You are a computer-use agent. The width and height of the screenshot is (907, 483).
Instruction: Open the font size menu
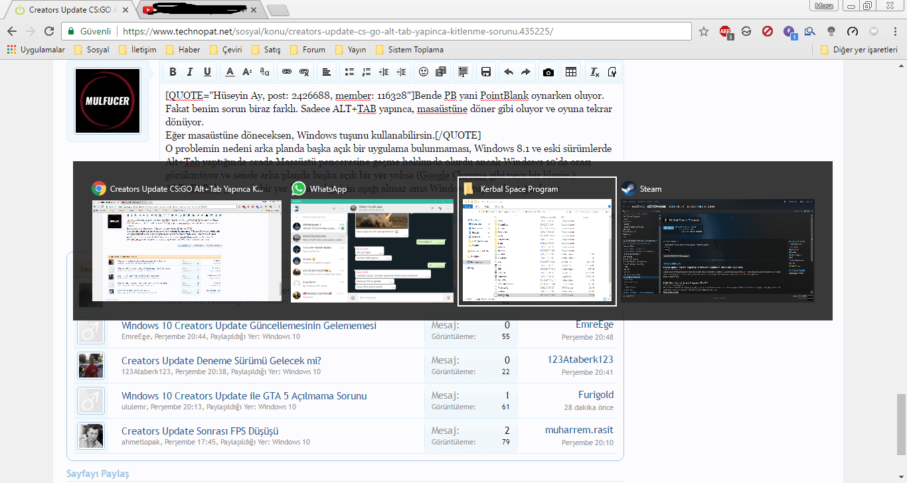(247, 72)
